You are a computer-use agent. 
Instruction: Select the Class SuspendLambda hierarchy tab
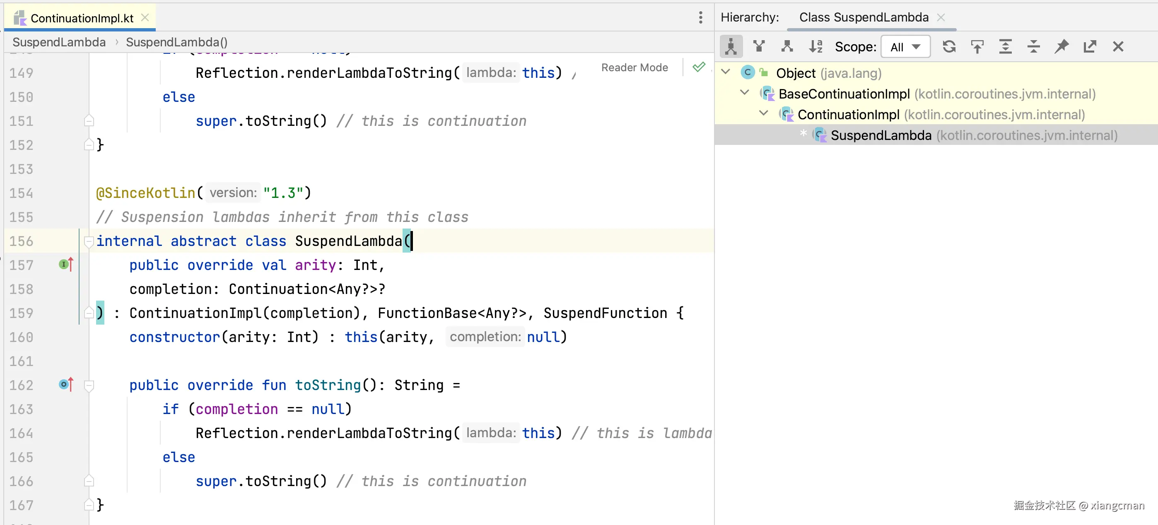(x=864, y=17)
